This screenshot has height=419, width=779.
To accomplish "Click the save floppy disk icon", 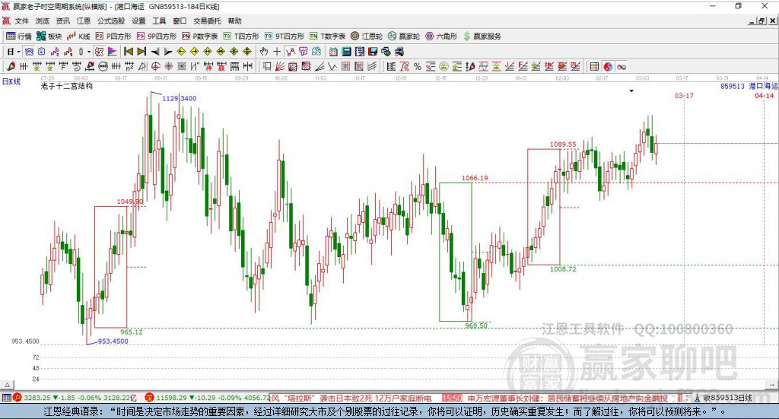I will (x=373, y=52).
